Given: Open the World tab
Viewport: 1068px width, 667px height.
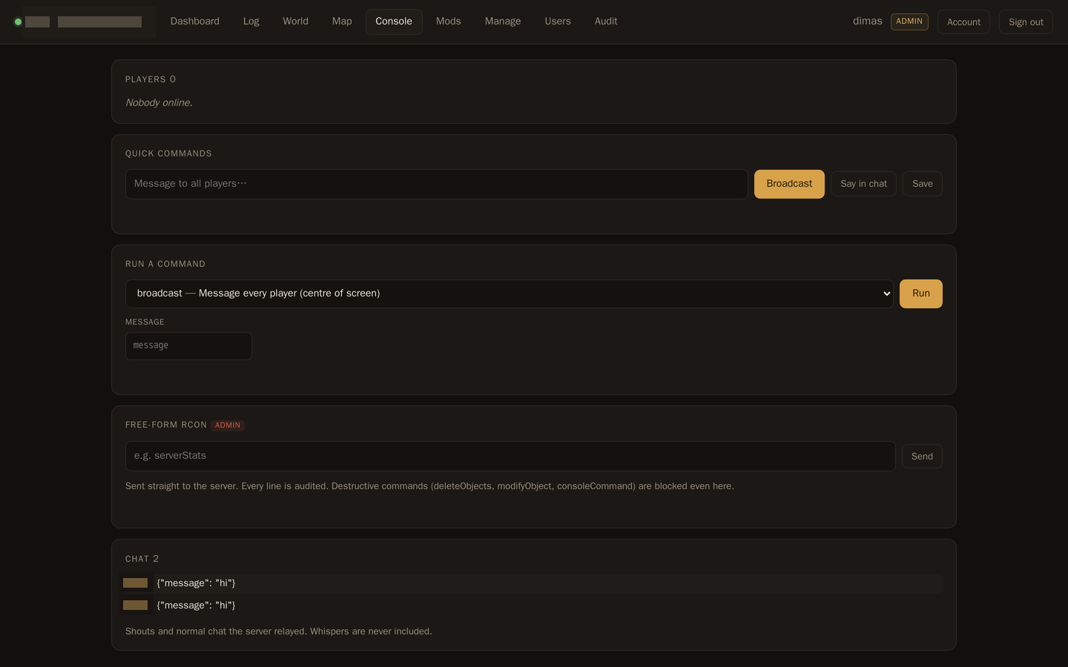Looking at the screenshot, I should [295, 21].
